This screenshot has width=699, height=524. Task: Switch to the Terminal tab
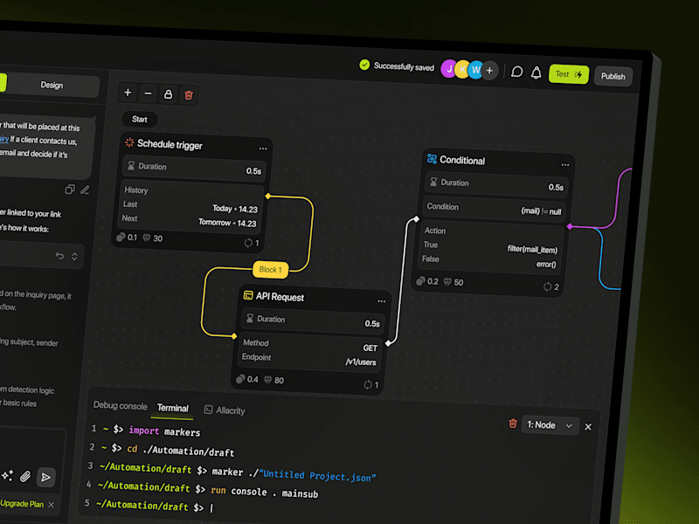coord(172,408)
